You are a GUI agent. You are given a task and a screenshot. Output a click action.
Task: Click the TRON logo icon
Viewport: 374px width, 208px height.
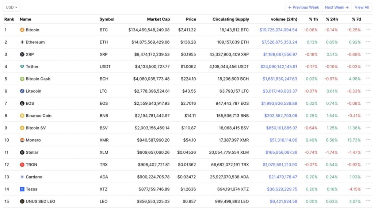click(22, 165)
